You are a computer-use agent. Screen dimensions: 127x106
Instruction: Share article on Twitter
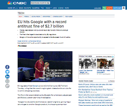click(x=7, y=72)
